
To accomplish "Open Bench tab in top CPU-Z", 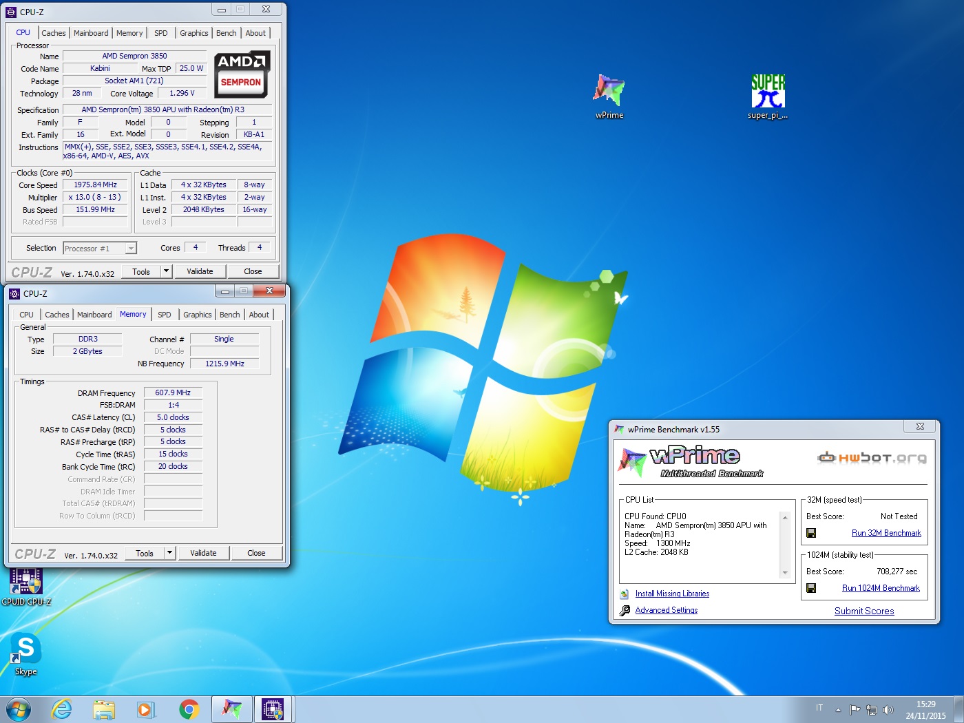I will tap(227, 33).
